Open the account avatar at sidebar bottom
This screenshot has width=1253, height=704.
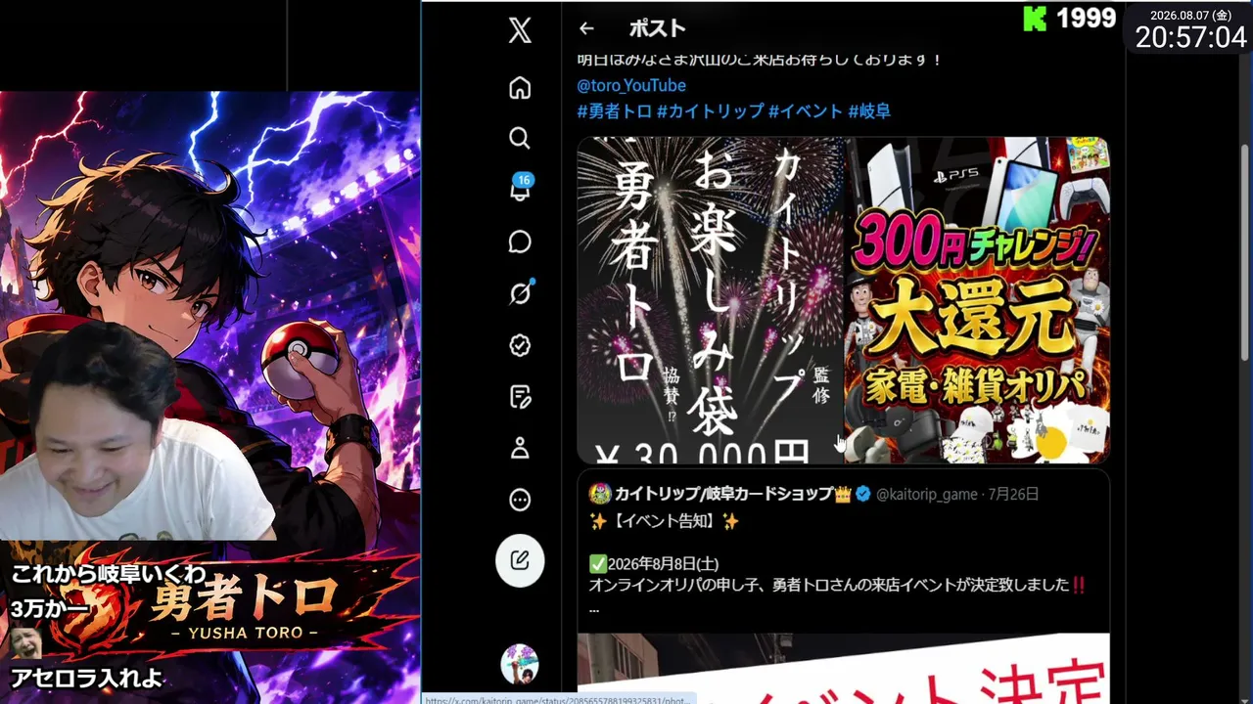pos(520,664)
